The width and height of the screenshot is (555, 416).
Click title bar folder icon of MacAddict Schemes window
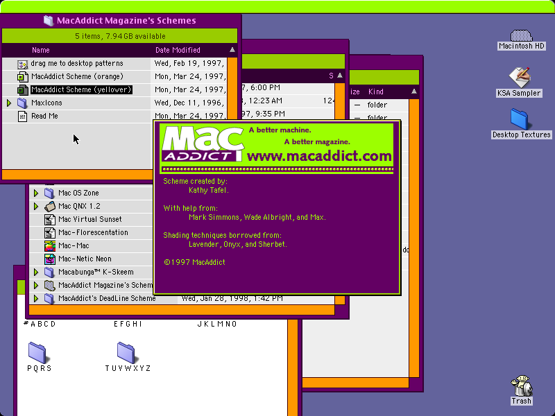click(x=48, y=21)
